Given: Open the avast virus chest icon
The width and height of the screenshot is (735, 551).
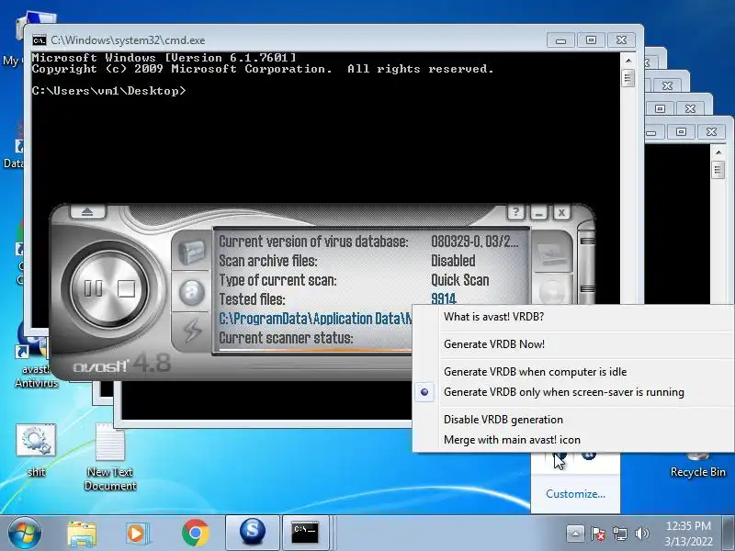Looking at the screenshot, I should (x=191, y=253).
